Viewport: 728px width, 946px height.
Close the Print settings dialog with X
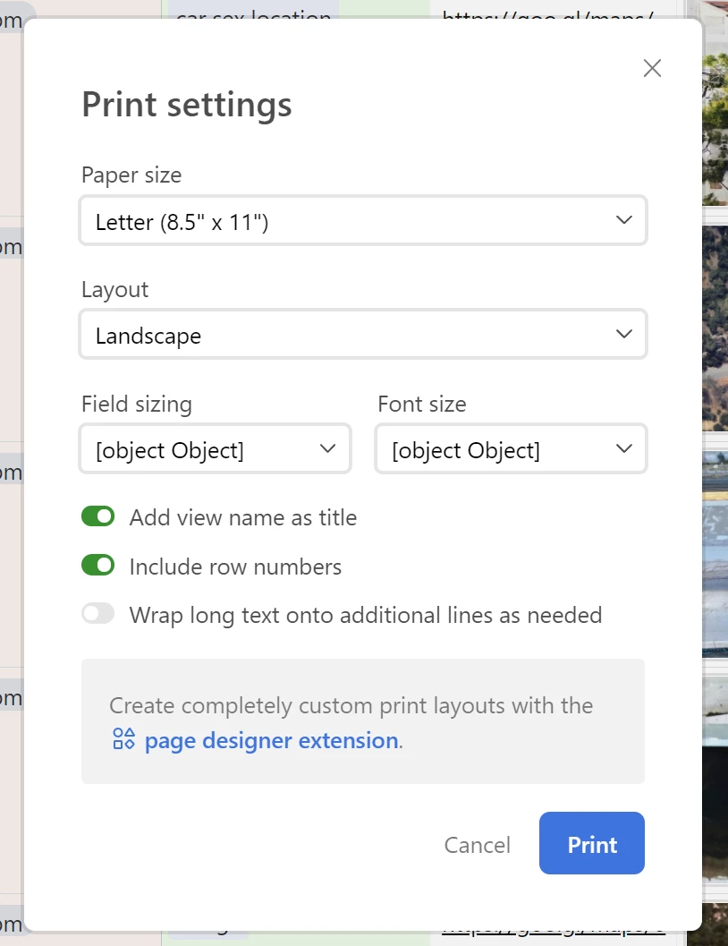point(652,68)
